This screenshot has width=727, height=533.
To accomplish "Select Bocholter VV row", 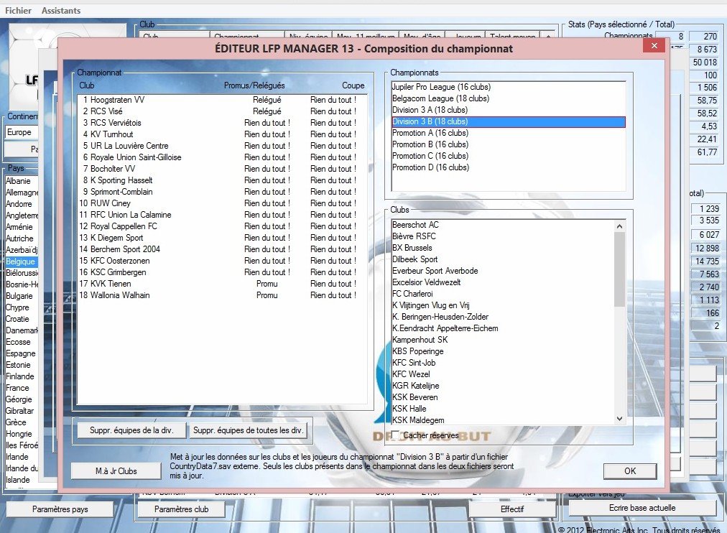I will click(222, 169).
